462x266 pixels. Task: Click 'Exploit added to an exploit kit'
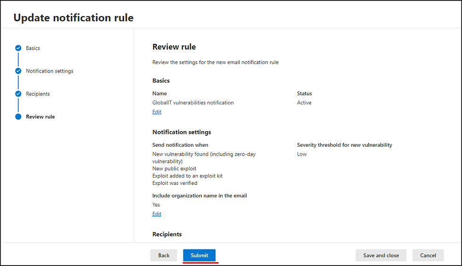click(188, 176)
